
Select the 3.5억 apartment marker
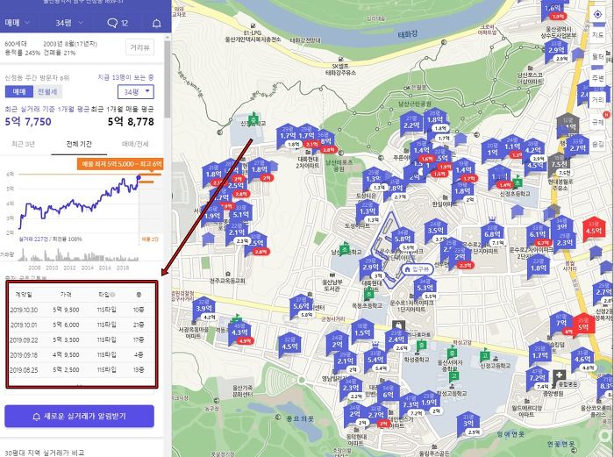coord(435,231)
